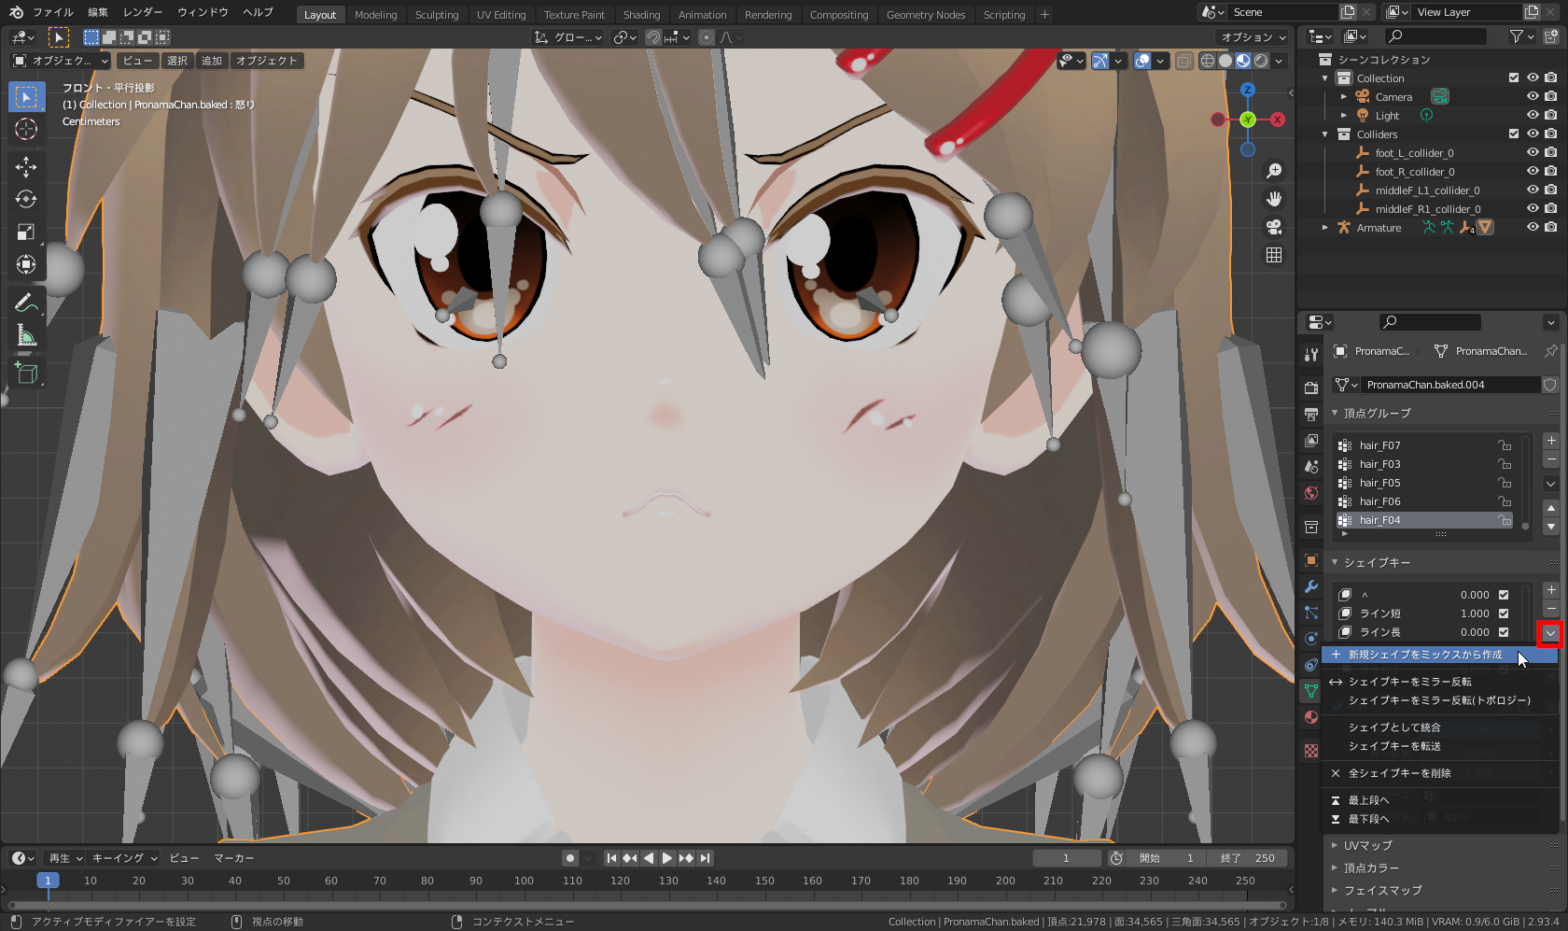Image resolution: width=1568 pixels, height=931 pixels.
Task: Choose the Annotate pencil tool
Action: click(26, 303)
